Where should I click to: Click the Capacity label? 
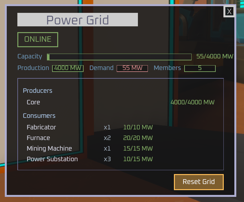pyautogui.click(x=30, y=57)
